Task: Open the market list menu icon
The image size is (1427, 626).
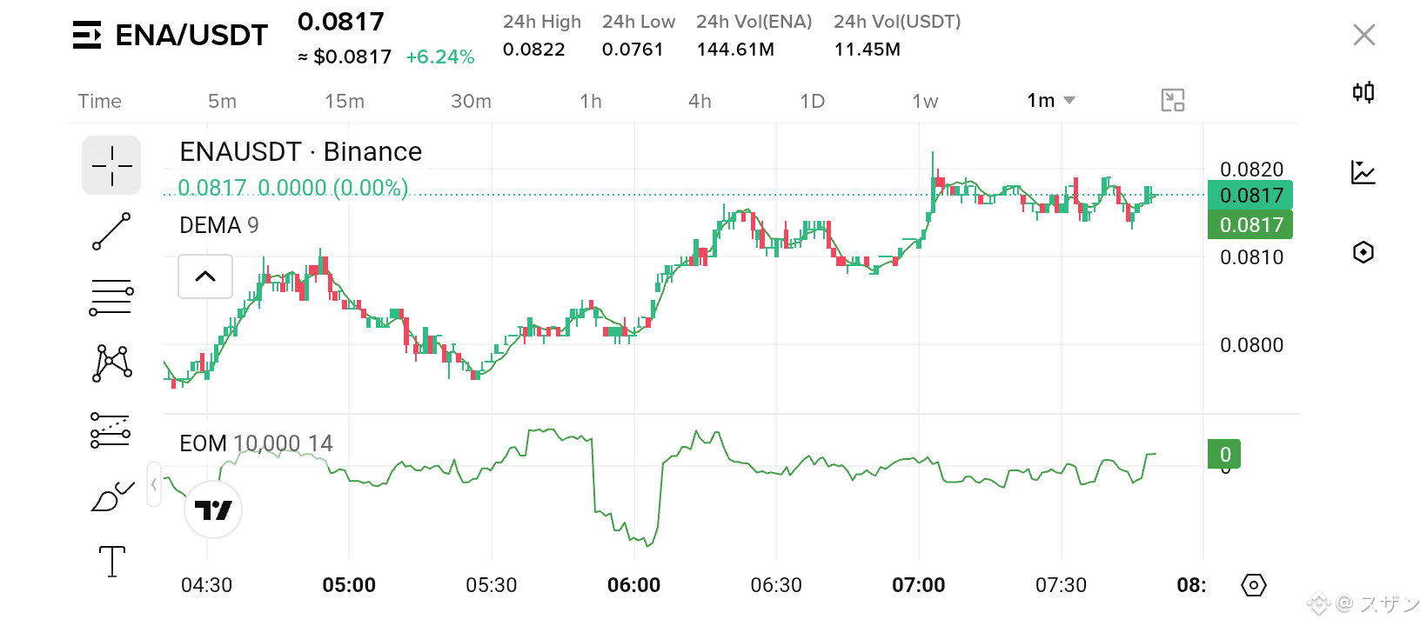Action: click(x=87, y=35)
